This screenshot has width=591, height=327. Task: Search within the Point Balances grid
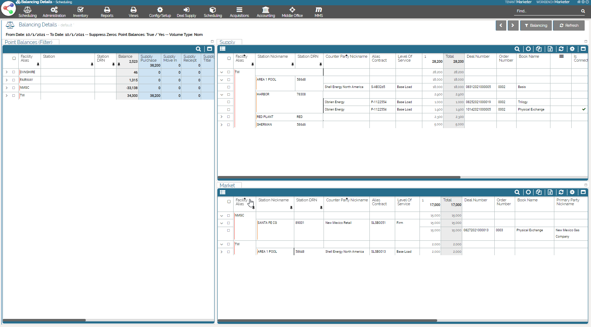[x=198, y=49]
